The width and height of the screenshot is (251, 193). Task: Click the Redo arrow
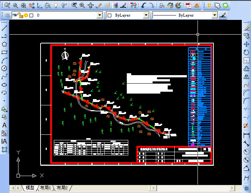point(151,6)
